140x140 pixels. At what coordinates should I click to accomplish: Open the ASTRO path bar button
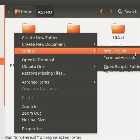[45, 12]
